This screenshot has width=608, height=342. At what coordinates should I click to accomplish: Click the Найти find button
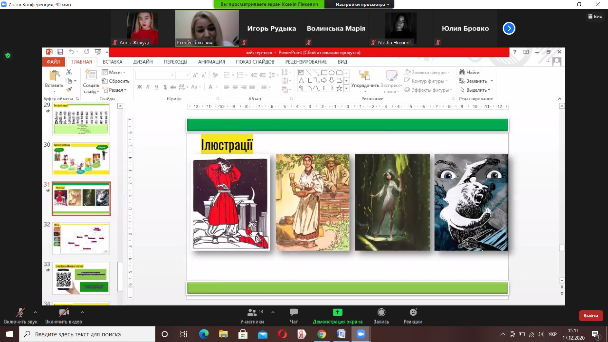pos(469,72)
